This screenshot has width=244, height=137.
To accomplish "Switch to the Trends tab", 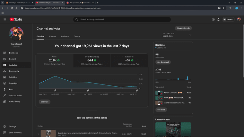I will tap(77, 36).
